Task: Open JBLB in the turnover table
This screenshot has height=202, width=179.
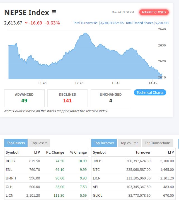Action: tap(97, 161)
